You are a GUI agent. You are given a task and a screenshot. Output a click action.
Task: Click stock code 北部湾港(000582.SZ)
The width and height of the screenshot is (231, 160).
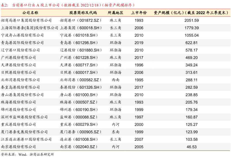81,80
